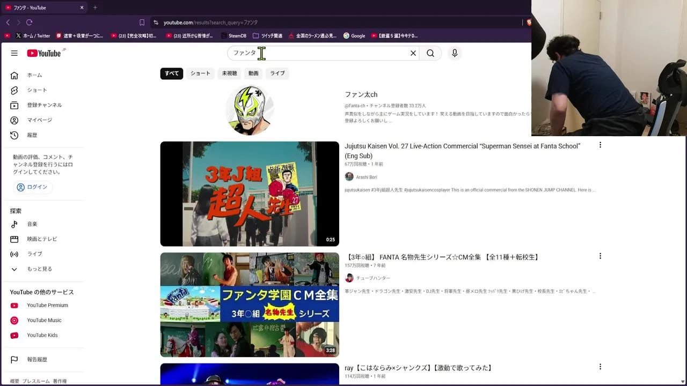Play the Jujutsu Kaisen Vol. 27 video thumbnail
Viewport: 687px width, 386px height.
tap(250, 194)
